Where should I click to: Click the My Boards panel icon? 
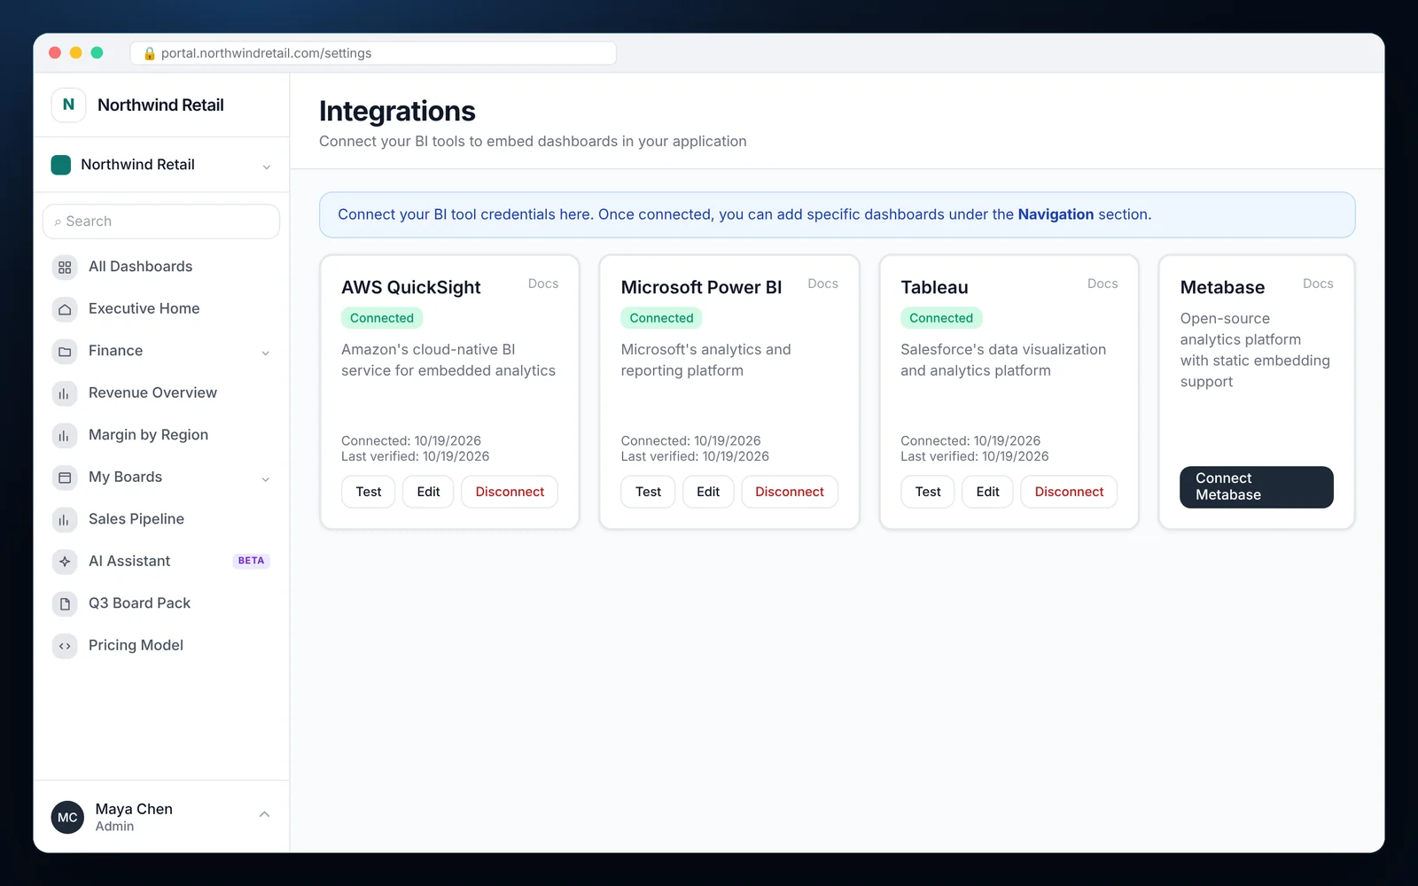point(65,478)
